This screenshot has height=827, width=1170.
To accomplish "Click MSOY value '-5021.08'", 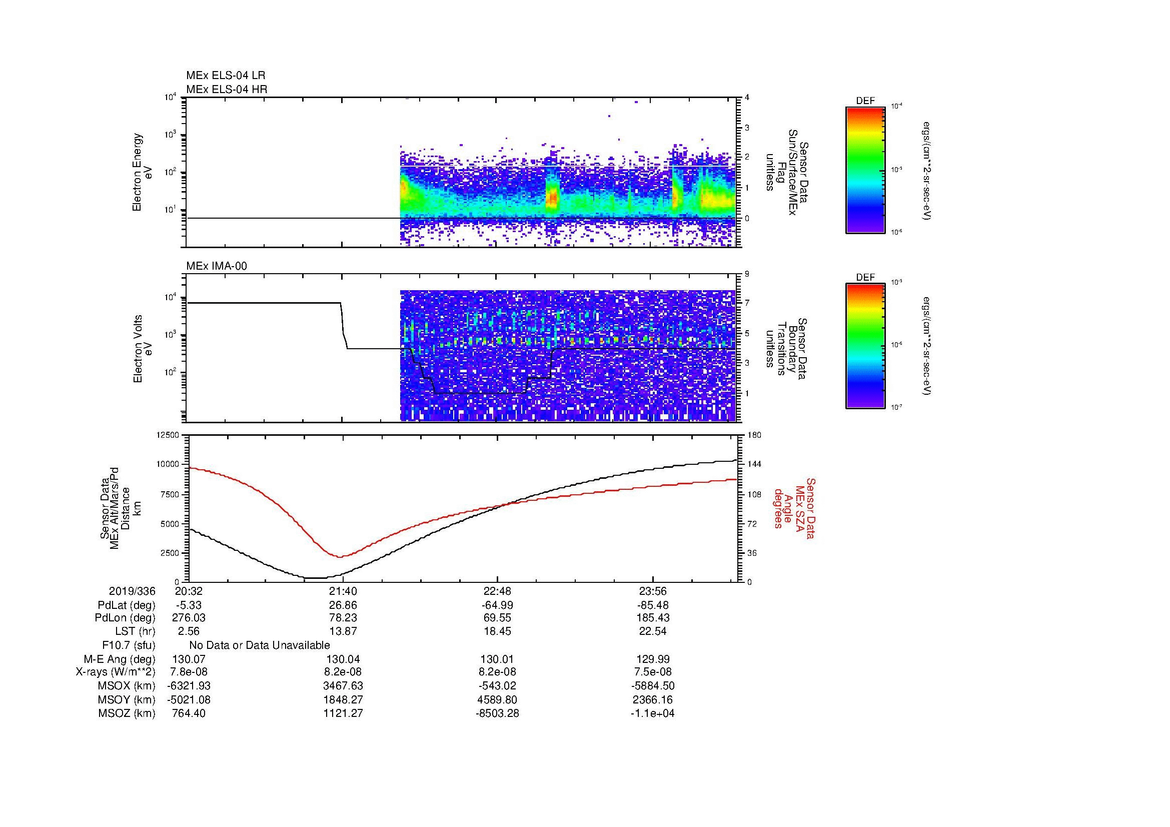I will 188,699.
